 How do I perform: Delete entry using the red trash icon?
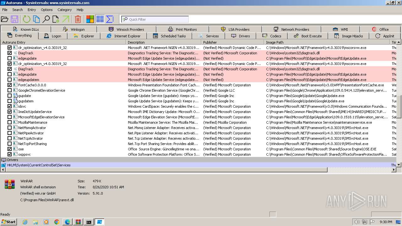point(78,19)
